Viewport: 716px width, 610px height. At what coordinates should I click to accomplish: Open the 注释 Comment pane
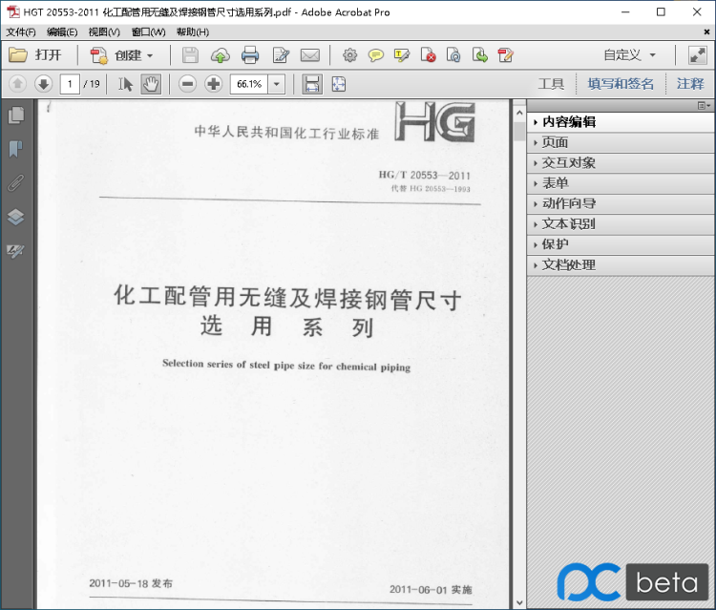690,84
